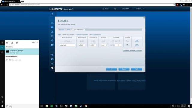Click the last octet Device IP field
Image resolution: width=192 pixels, height=108 pixels.
pos(120,45)
